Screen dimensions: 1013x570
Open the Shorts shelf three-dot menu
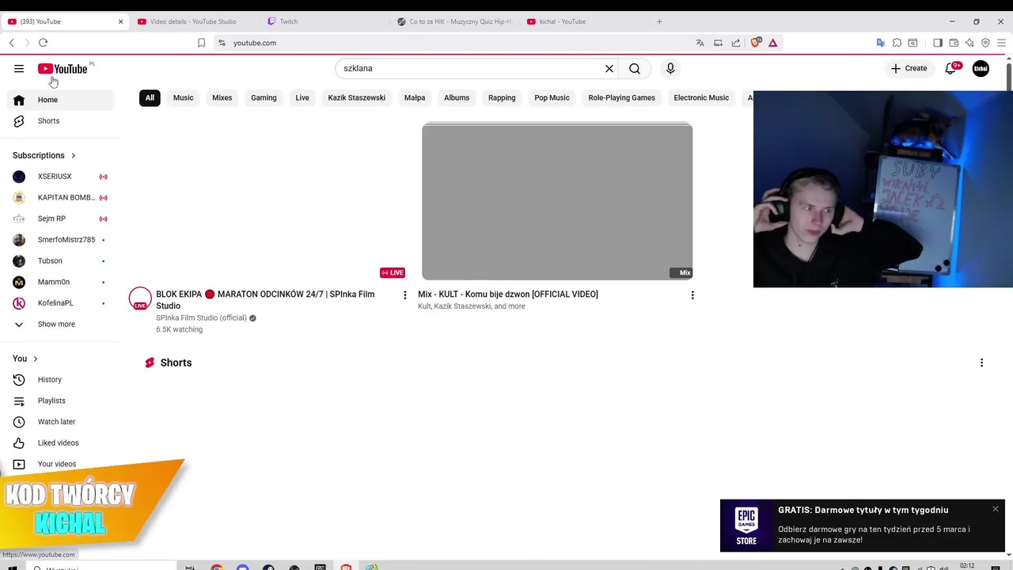[981, 363]
